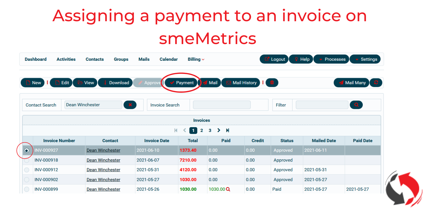The image size is (430, 215).
Task: Go to invoices page 3
Action: tap(210, 130)
